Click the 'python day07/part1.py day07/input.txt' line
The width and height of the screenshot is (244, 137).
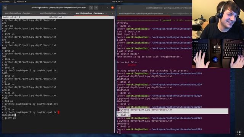[29, 79]
